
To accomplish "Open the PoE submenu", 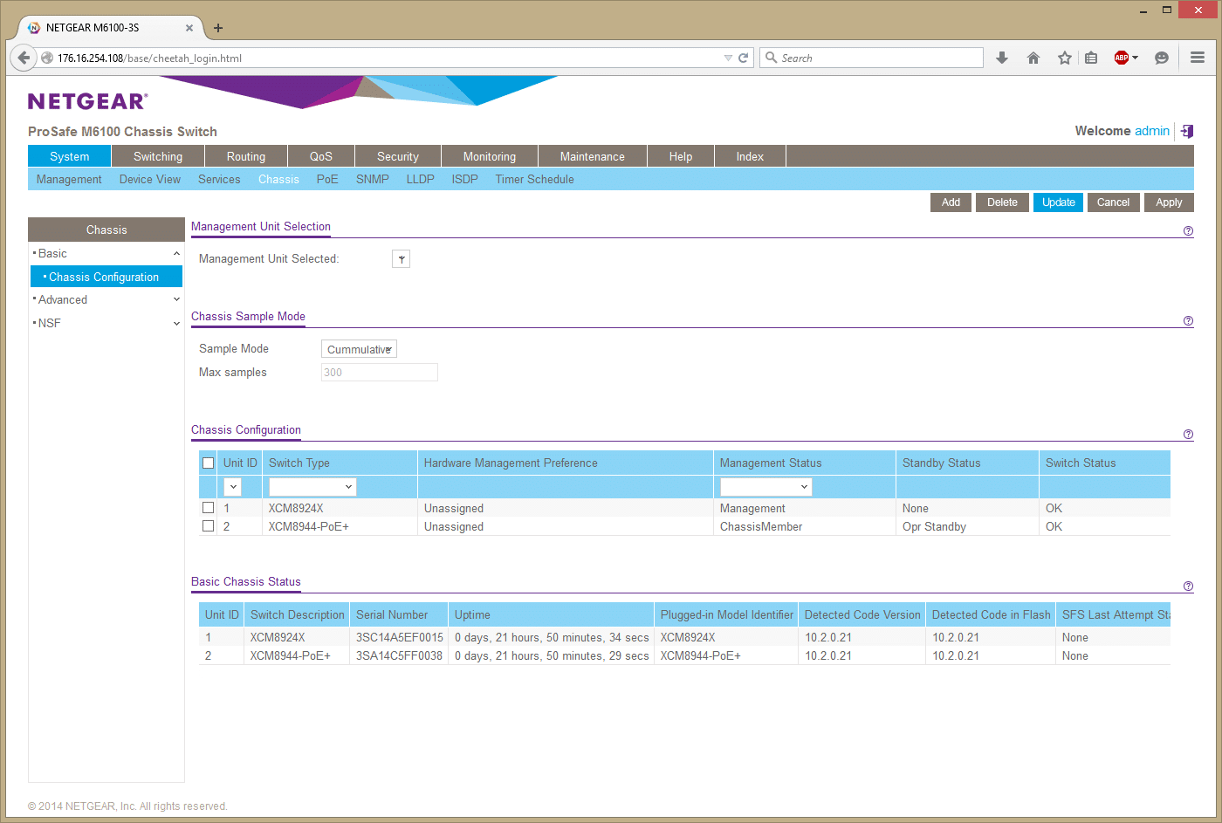I will (327, 179).
